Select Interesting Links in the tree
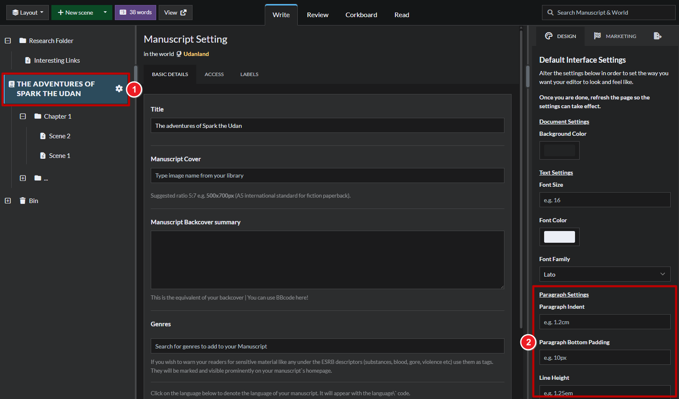This screenshot has width=679, height=399. point(57,60)
